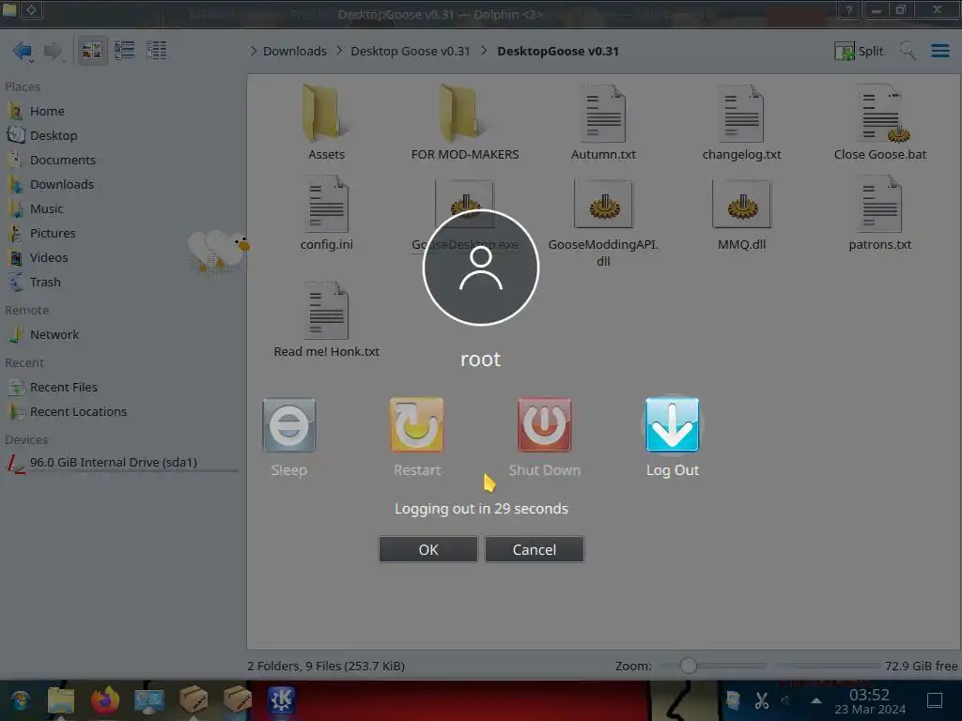Expand hidden system tray icons arrow
This screenshot has height=721, width=962.
pos(816,700)
